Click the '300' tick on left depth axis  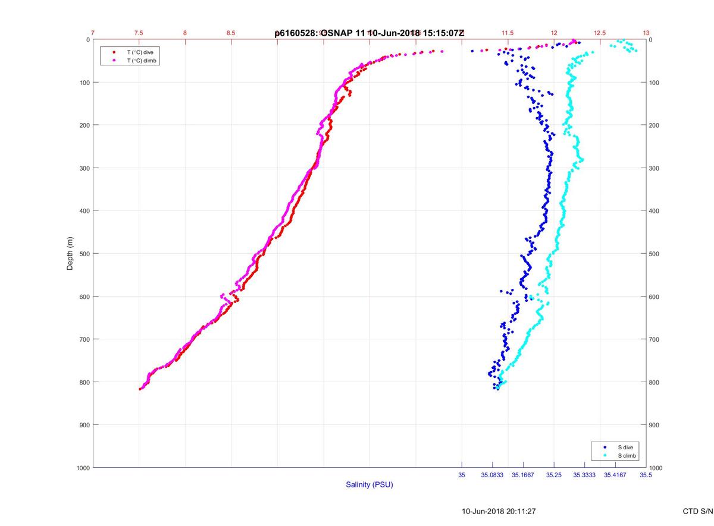coord(84,168)
